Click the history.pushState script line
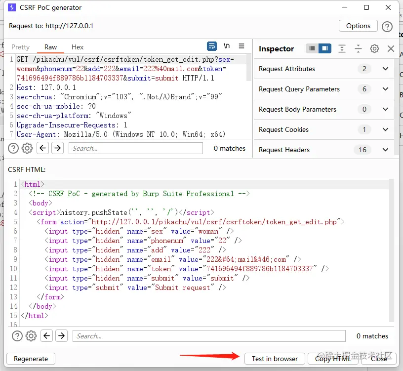This screenshot has height=371, width=403. click(121, 212)
